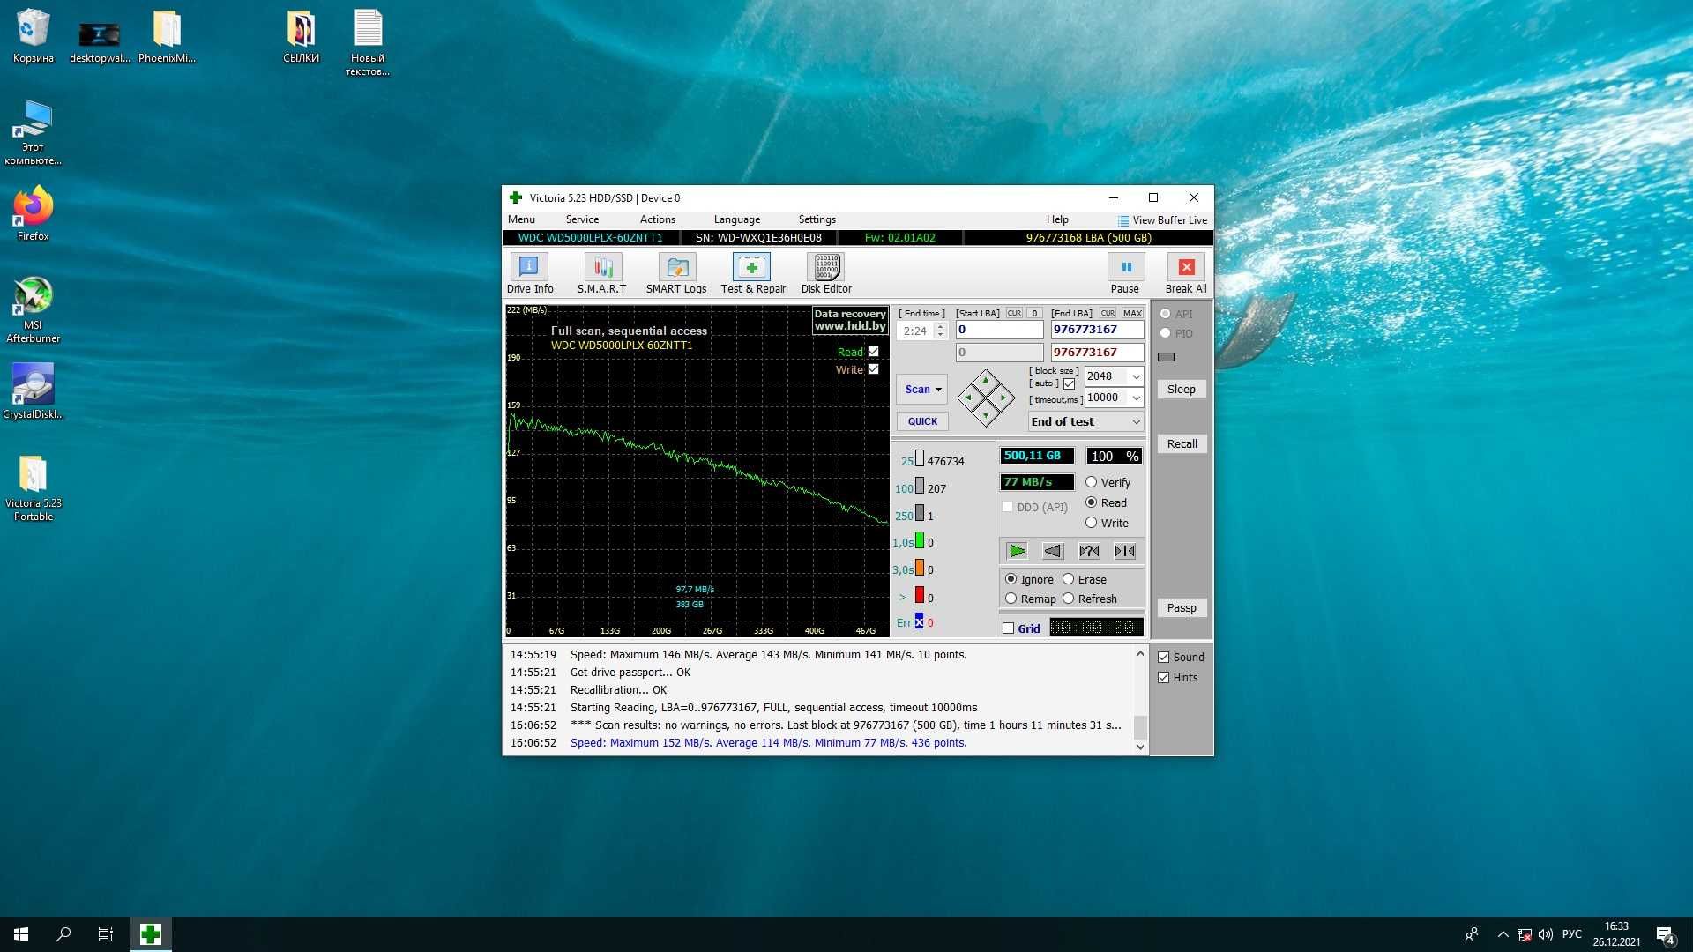Image resolution: width=1693 pixels, height=952 pixels.
Task: Open Windows Start button
Action: [x=21, y=934]
